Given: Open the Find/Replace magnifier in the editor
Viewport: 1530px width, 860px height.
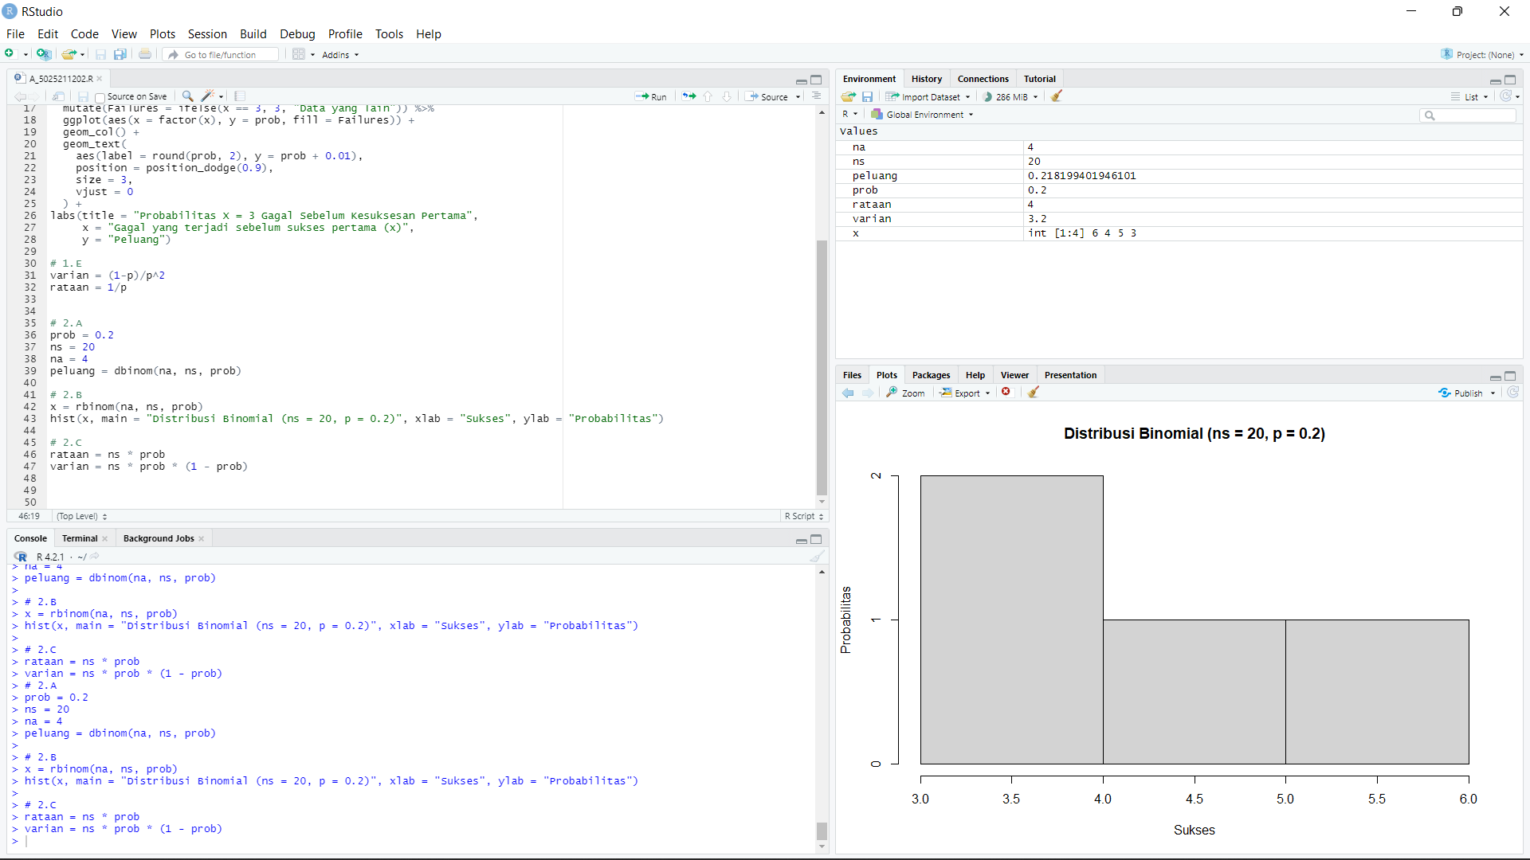Looking at the screenshot, I should [186, 96].
